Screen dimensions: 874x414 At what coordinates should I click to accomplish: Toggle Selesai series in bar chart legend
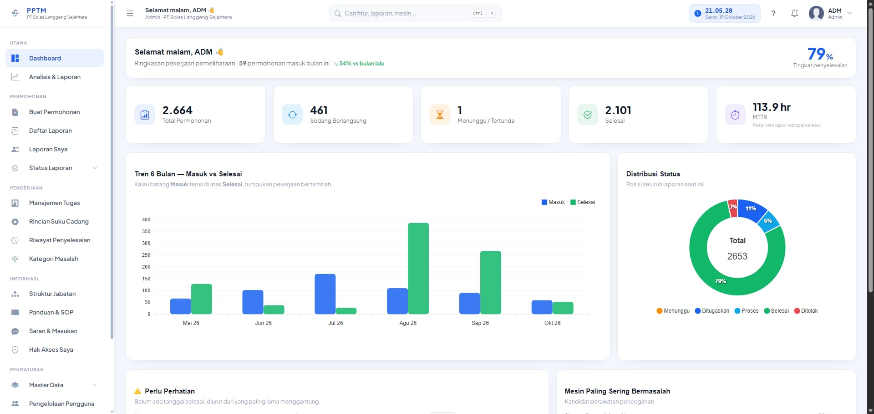point(583,202)
